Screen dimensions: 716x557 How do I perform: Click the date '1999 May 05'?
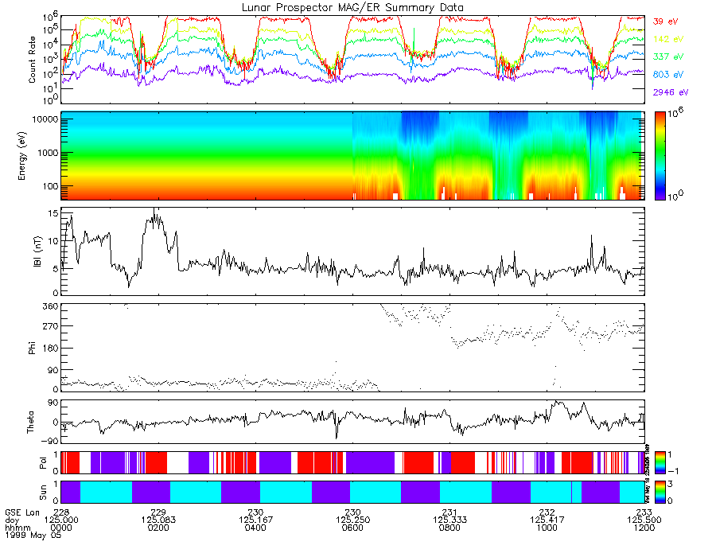coord(33,535)
